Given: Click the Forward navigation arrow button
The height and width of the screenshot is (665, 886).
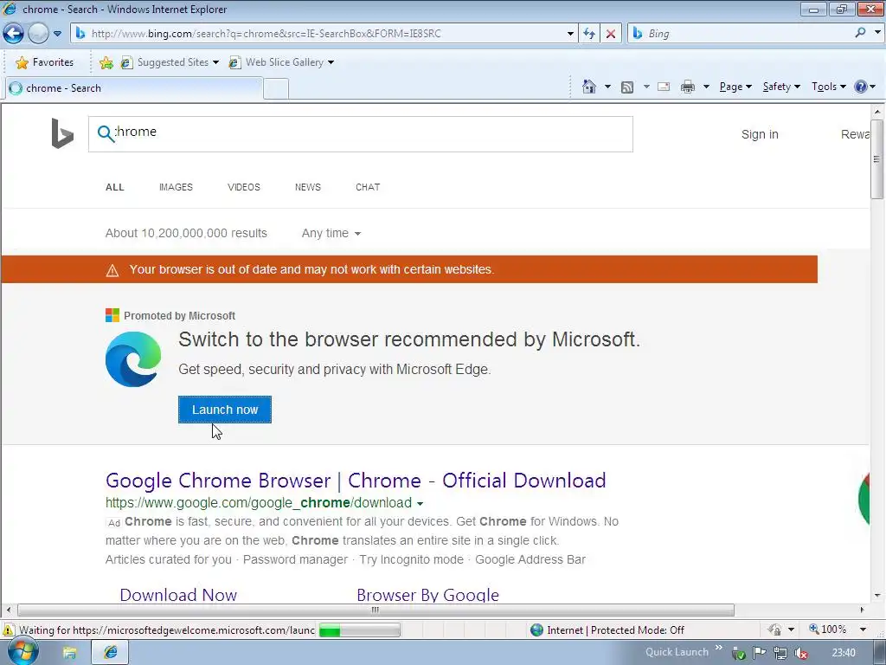Looking at the screenshot, I should [38, 34].
